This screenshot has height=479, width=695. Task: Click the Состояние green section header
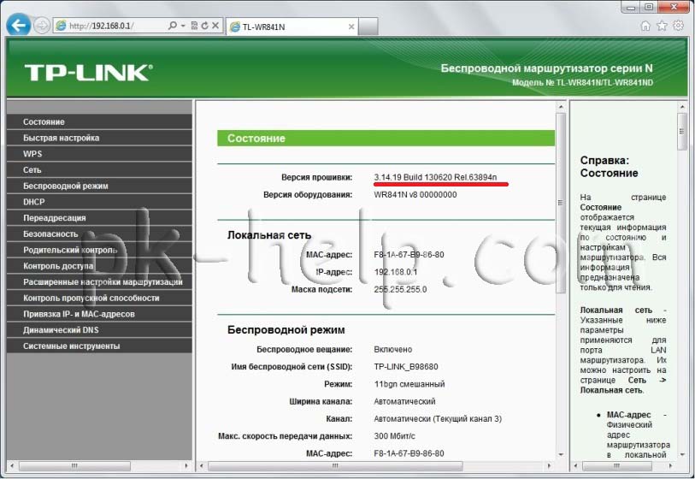click(386, 138)
